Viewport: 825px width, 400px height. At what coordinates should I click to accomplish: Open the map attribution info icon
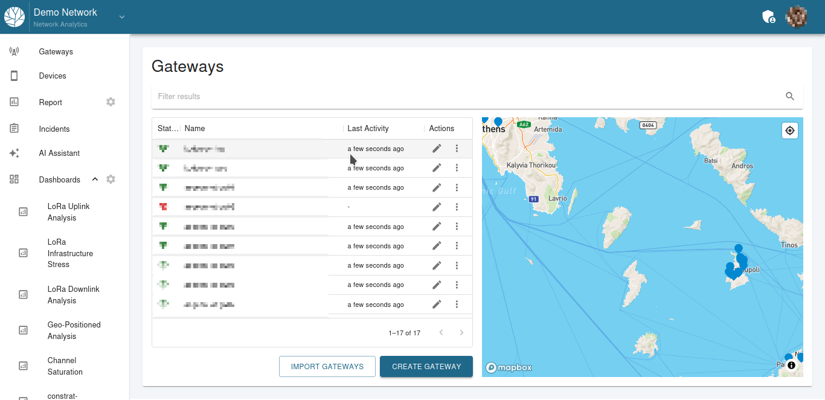(x=791, y=366)
